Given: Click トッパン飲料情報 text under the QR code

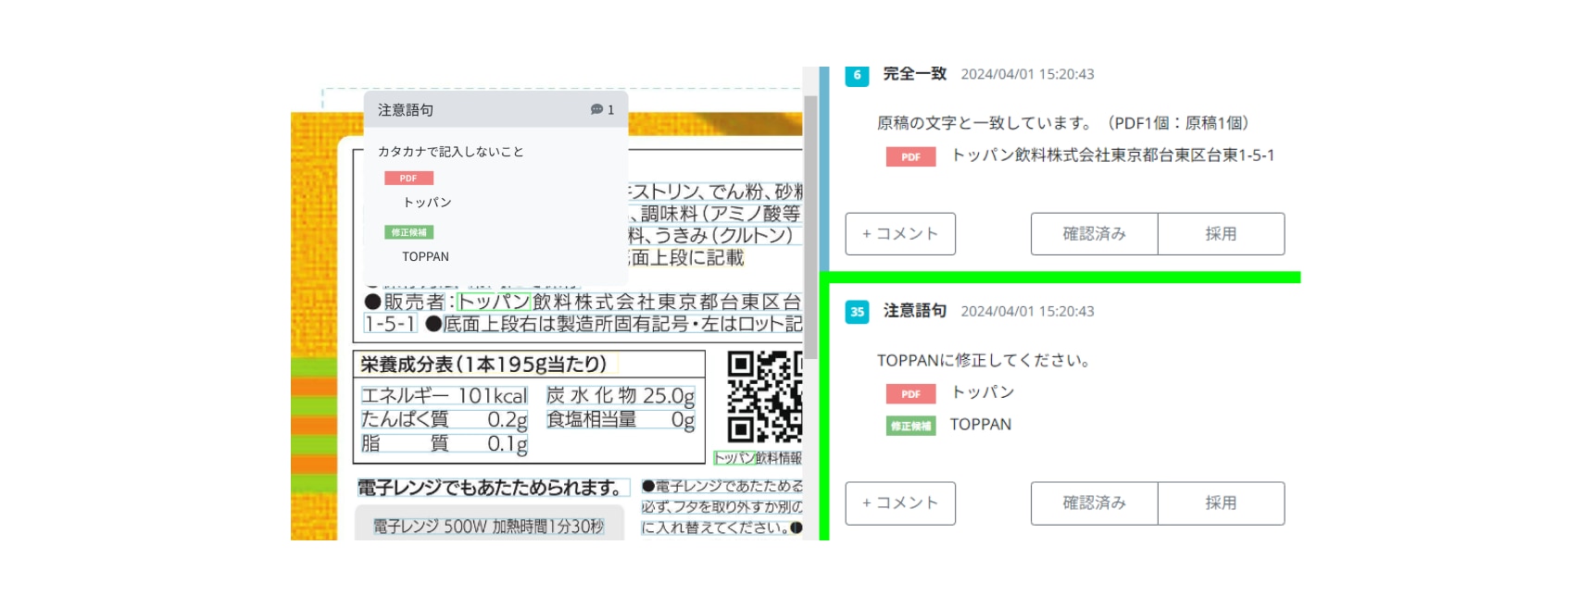Looking at the screenshot, I should click(x=758, y=457).
